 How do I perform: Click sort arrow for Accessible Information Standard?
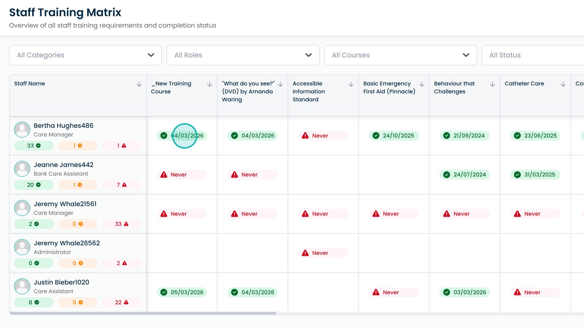(351, 84)
